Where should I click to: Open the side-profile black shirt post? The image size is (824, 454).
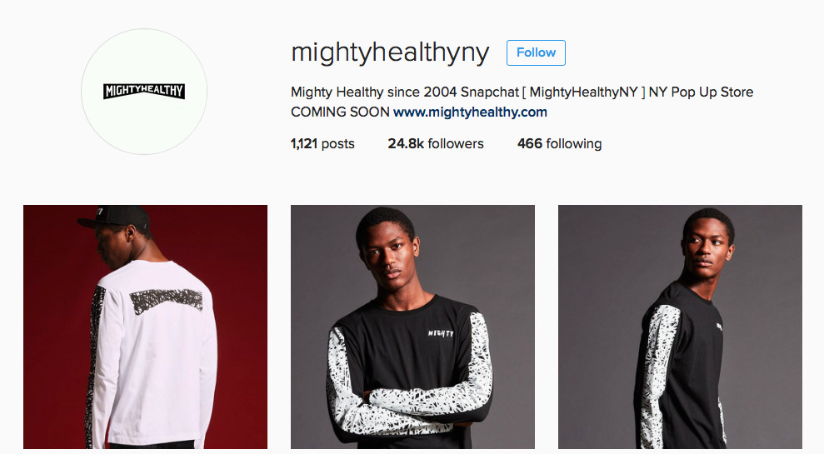[680, 327]
